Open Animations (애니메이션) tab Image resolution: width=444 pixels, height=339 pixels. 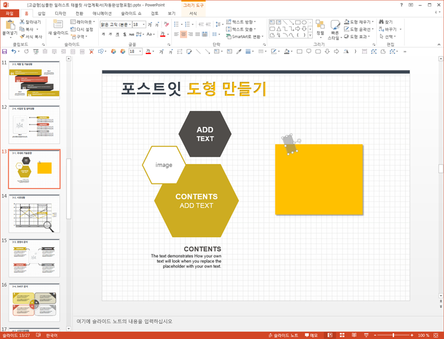pyautogui.click(x=102, y=14)
